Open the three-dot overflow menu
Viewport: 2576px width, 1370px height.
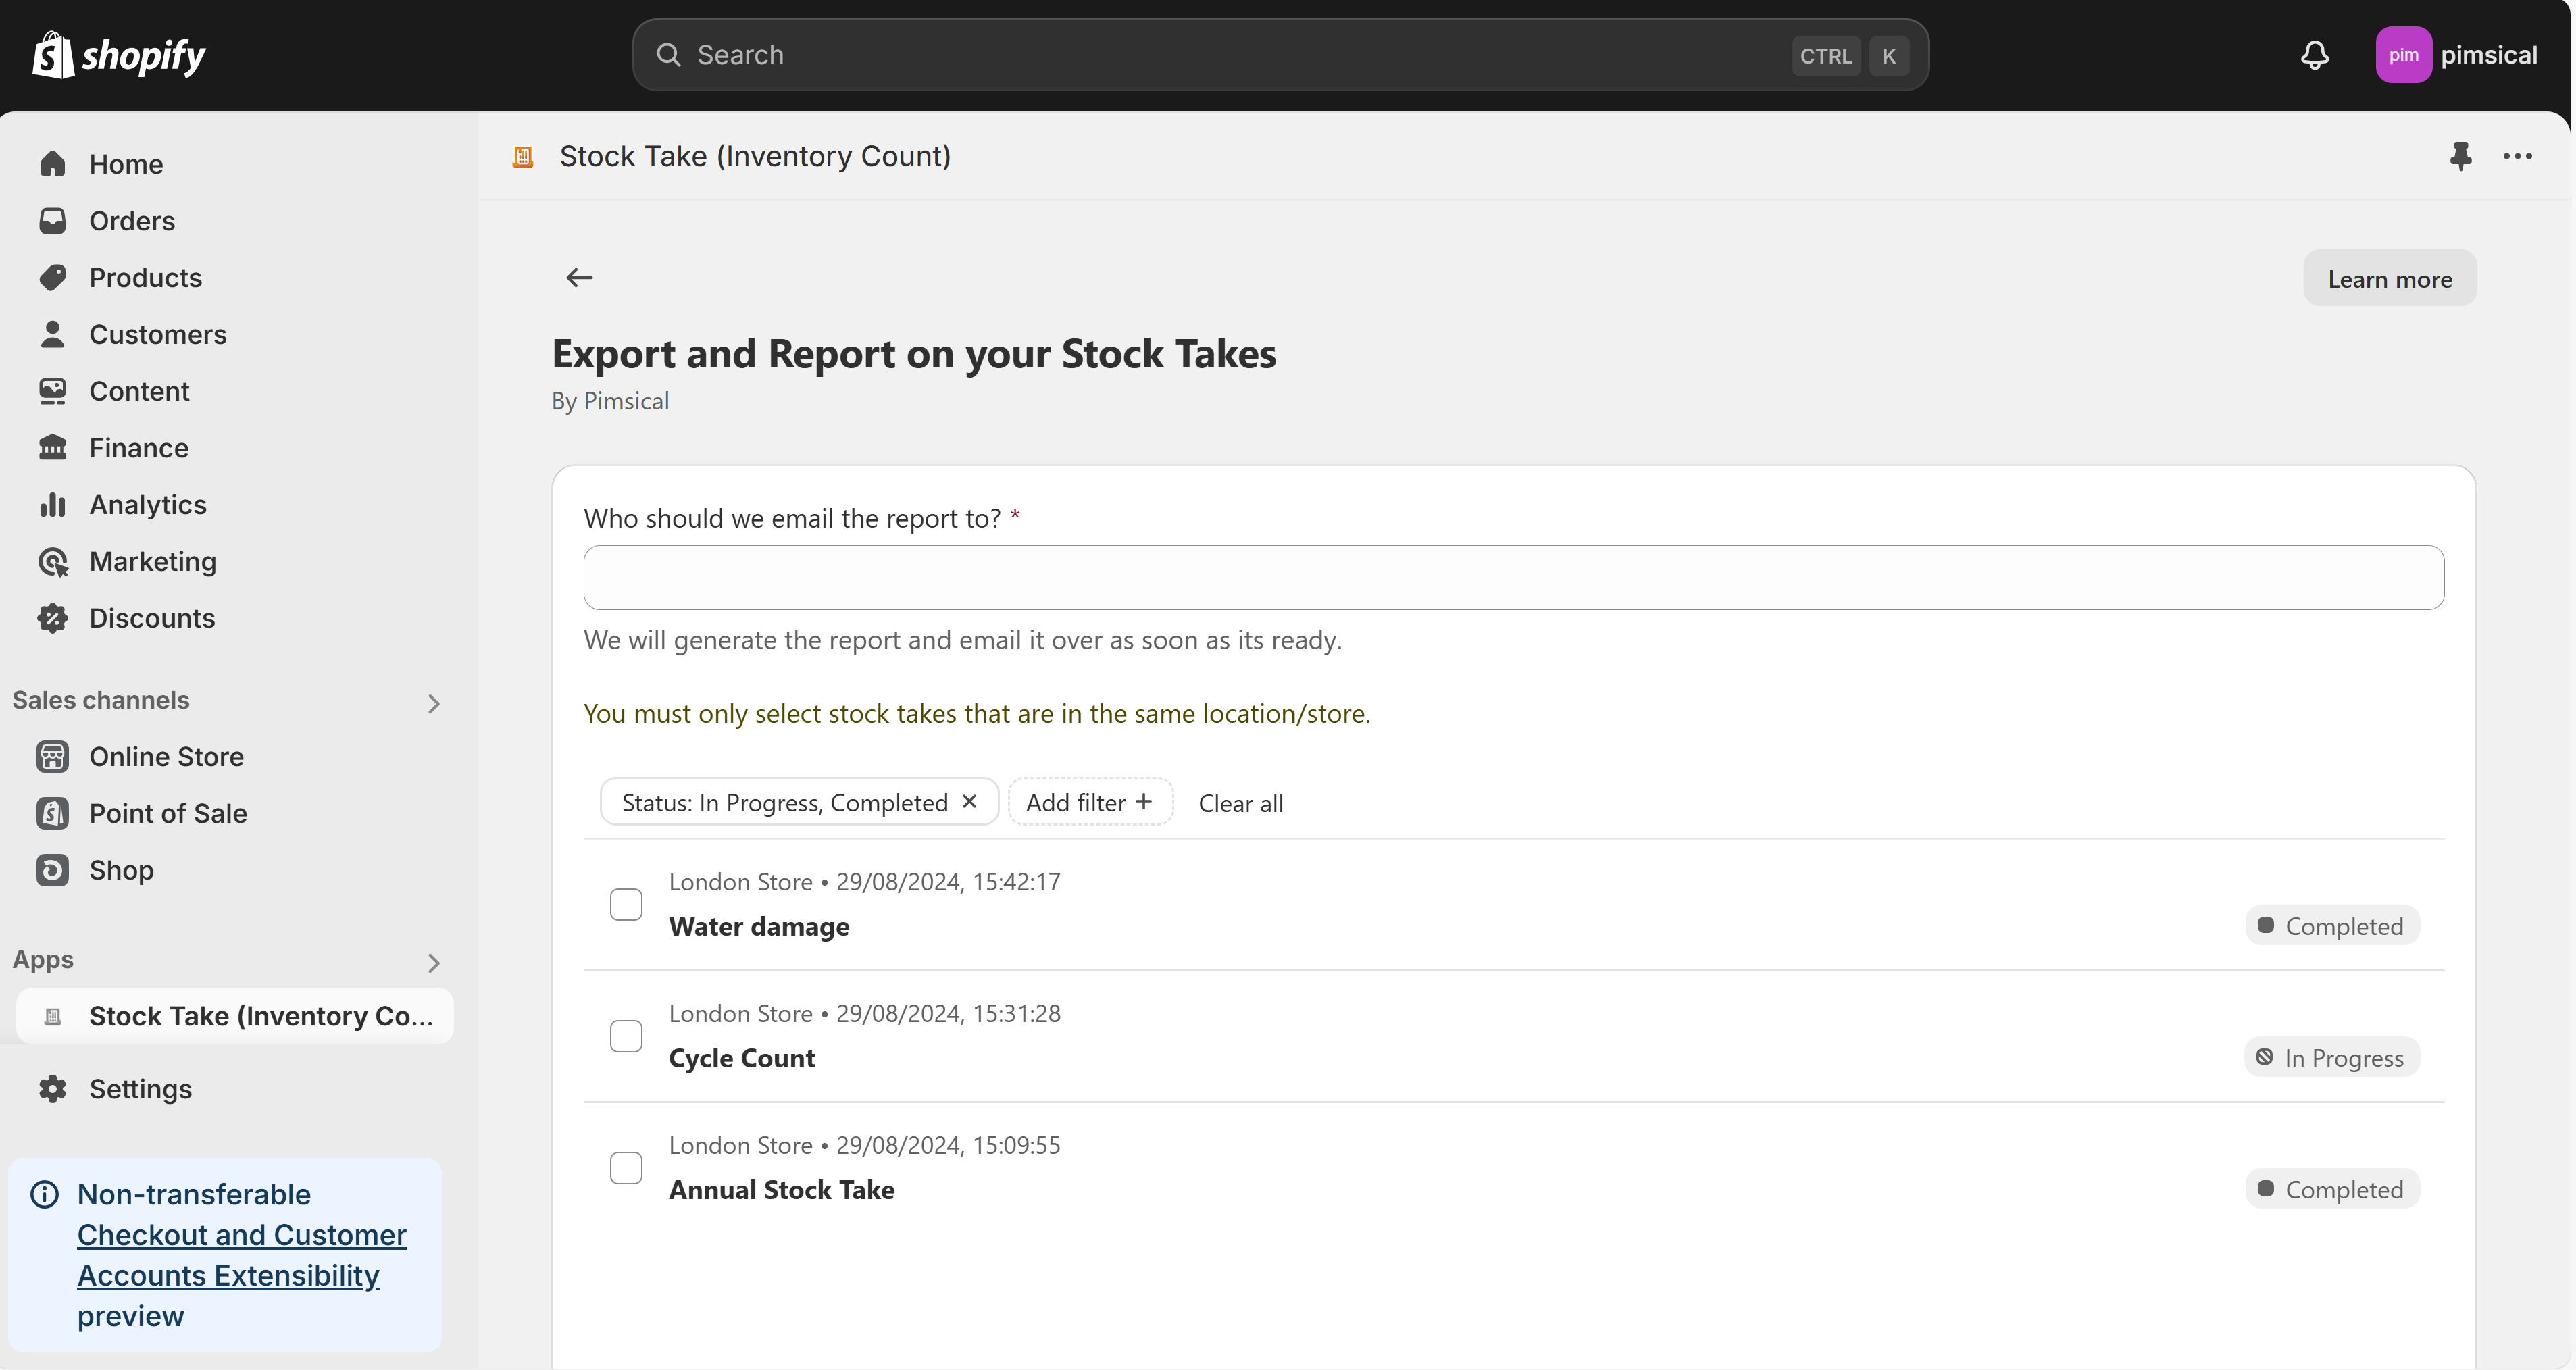pyautogui.click(x=2519, y=156)
